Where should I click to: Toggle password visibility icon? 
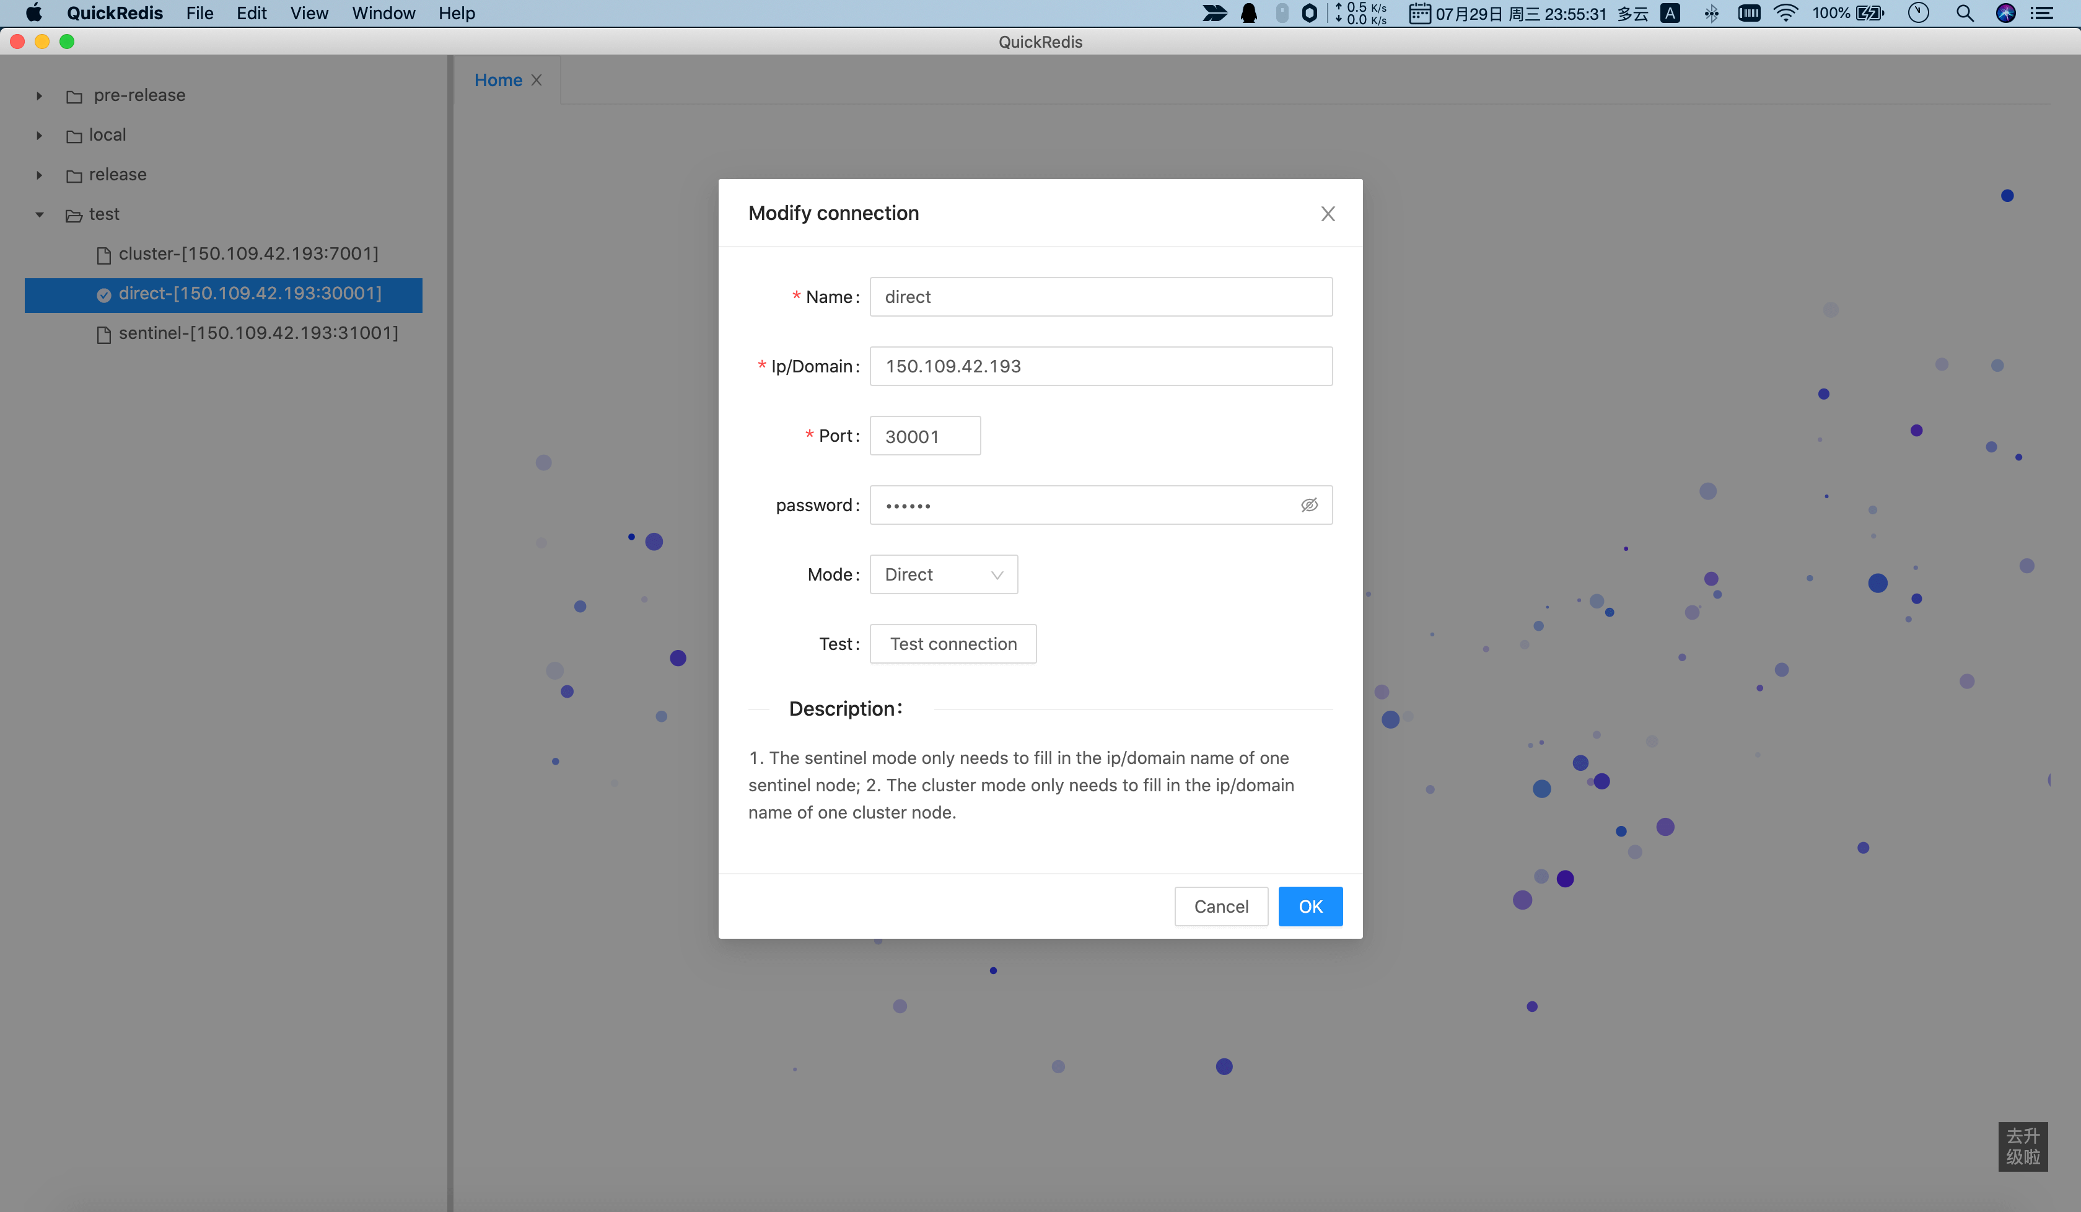pos(1310,504)
